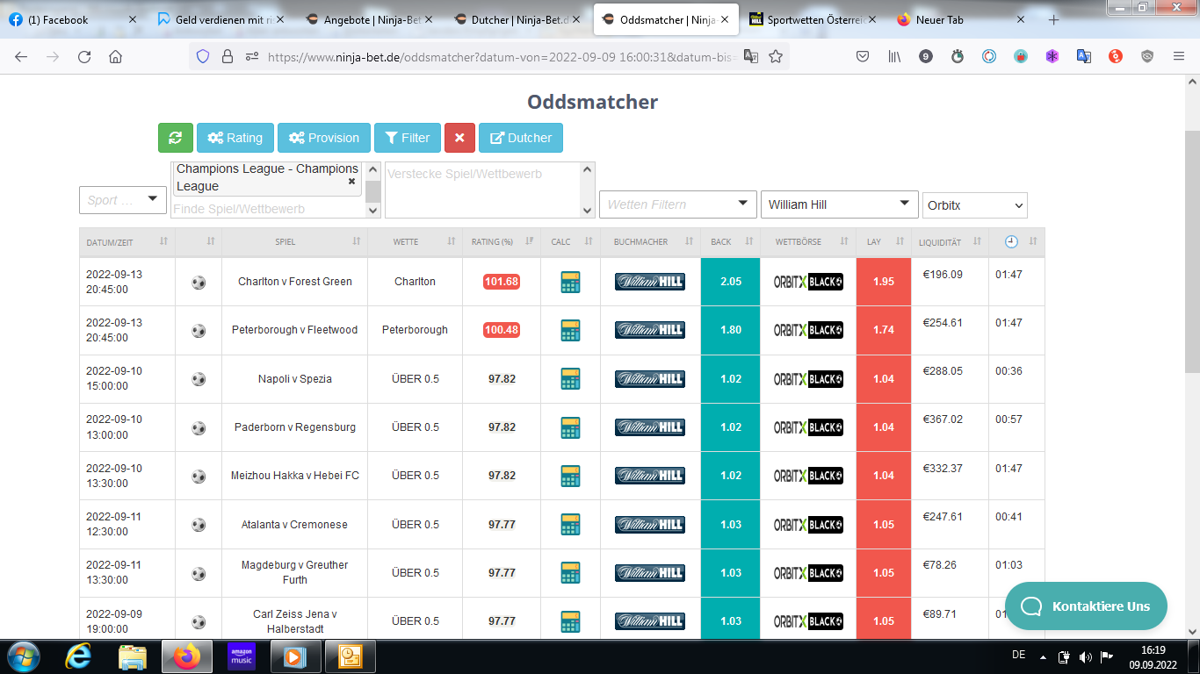Open calculator for Atalanta v Cremonese

[571, 525]
